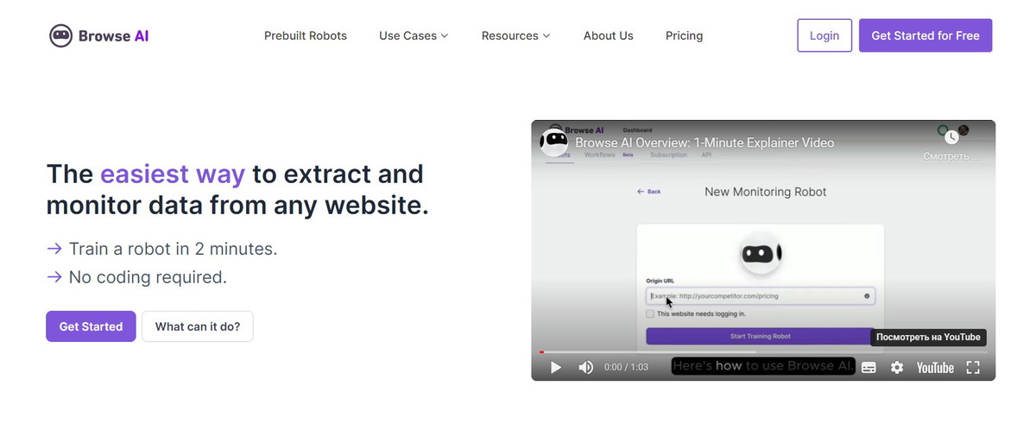
Task: Click the 'Train a robot in 2 minutes.' text
Action: (x=173, y=249)
